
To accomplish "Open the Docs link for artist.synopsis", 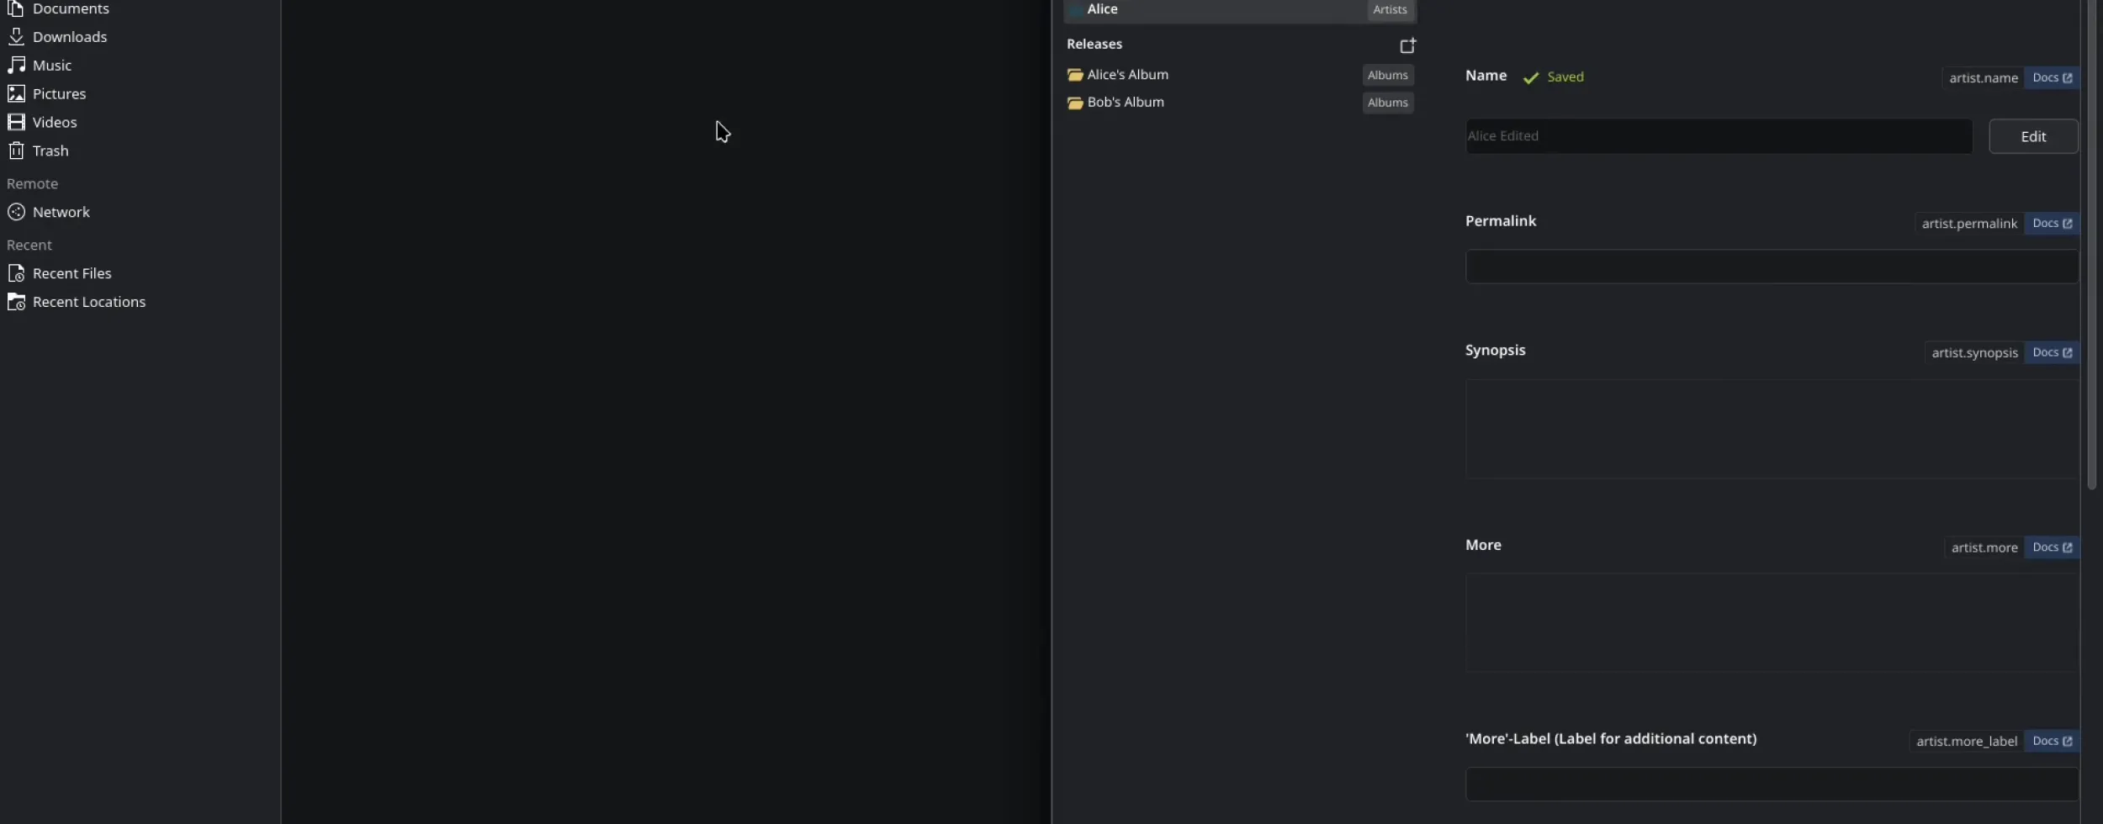I will 2053,352.
